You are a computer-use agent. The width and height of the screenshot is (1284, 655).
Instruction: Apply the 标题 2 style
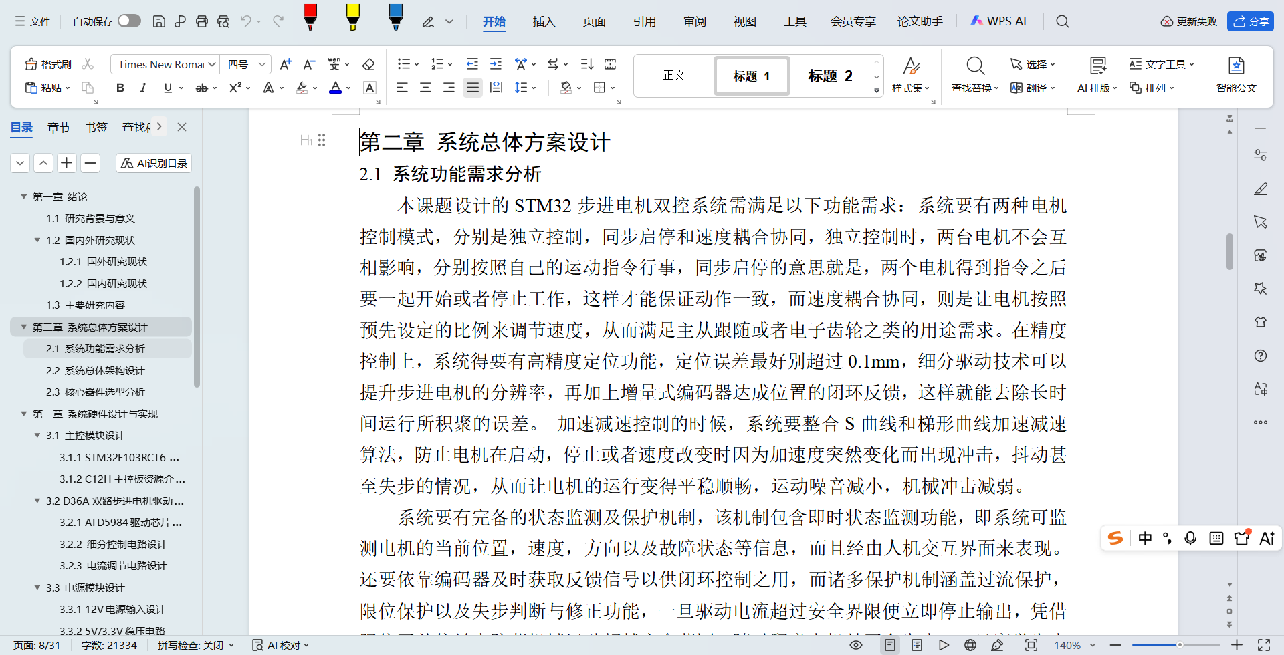tap(830, 76)
